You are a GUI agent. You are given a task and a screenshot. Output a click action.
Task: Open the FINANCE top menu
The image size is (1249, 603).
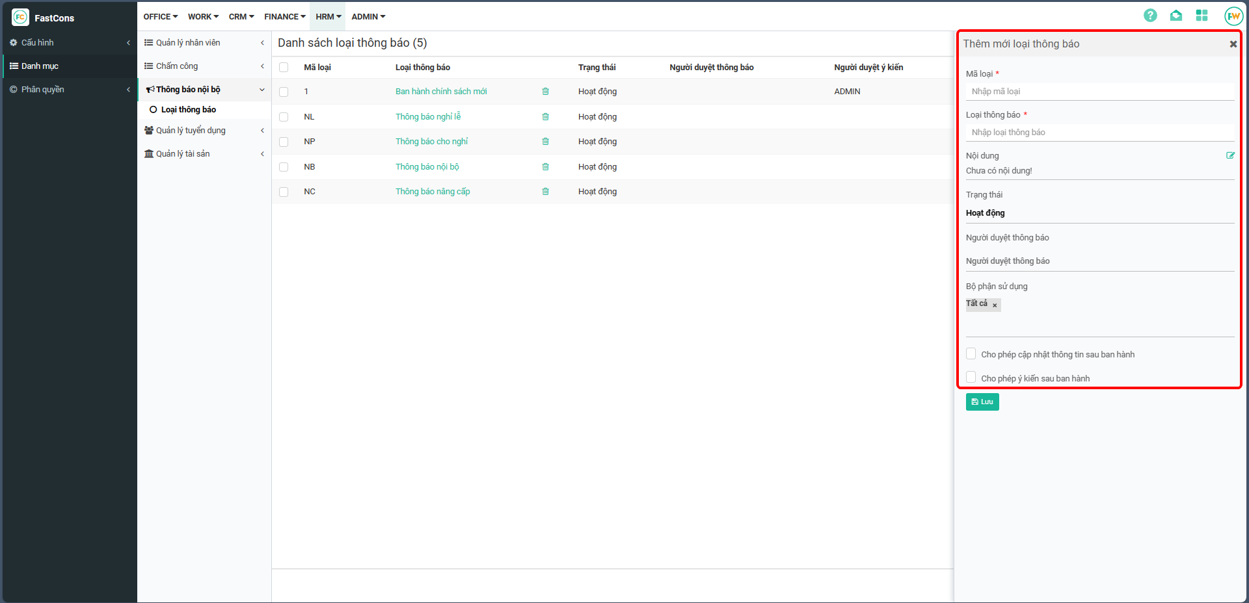(x=284, y=17)
